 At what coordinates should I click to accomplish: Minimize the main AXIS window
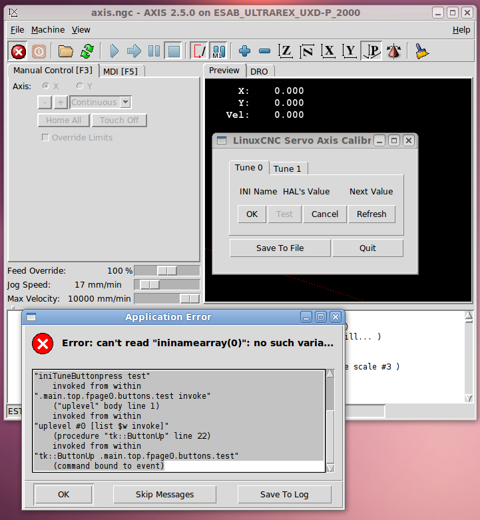438,13
